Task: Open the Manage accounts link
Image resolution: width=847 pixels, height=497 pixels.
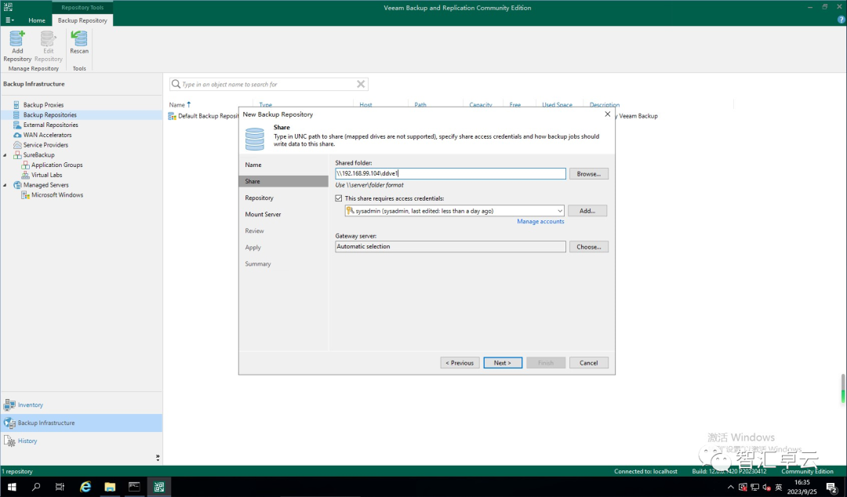Action: click(x=540, y=222)
